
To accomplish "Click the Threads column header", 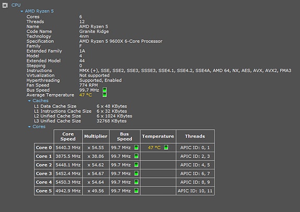I will (x=195, y=136).
